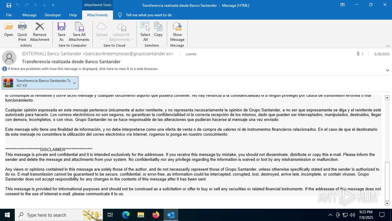Click the sender avatar picture
This screenshot has height=221, width=392.
click(9, 58)
